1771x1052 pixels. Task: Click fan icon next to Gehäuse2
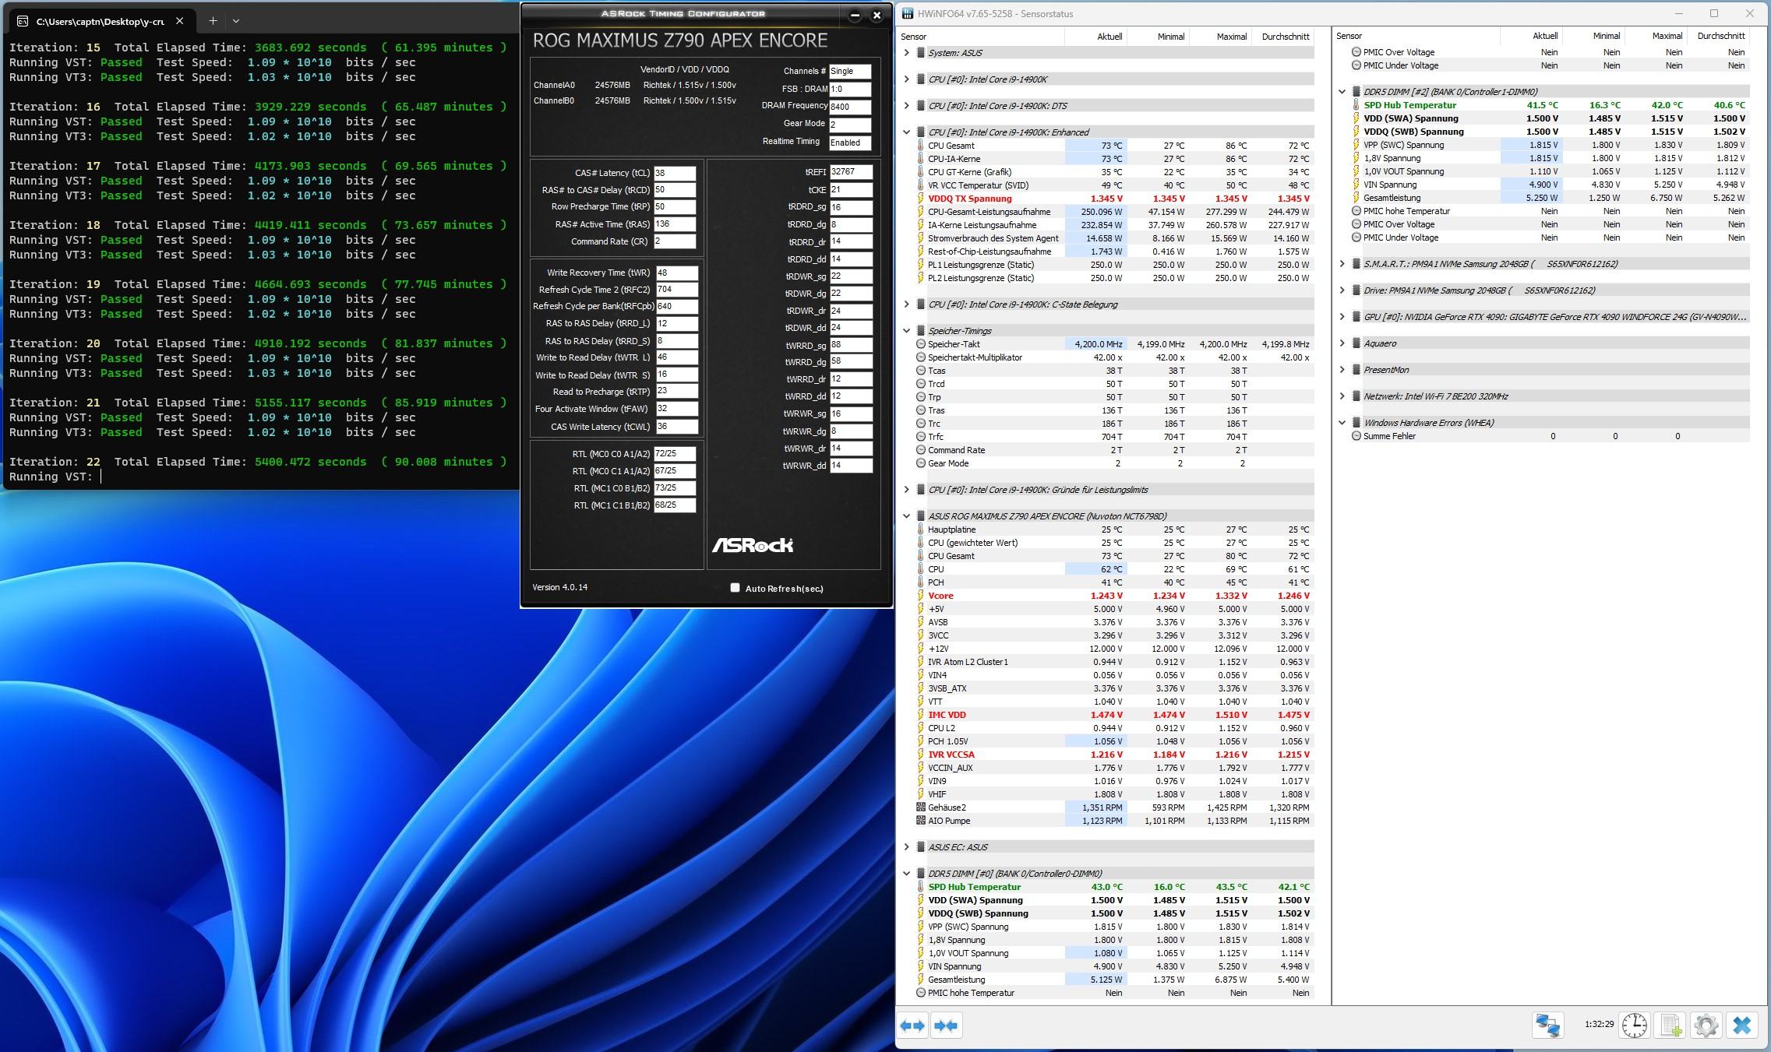coord(921,807)
